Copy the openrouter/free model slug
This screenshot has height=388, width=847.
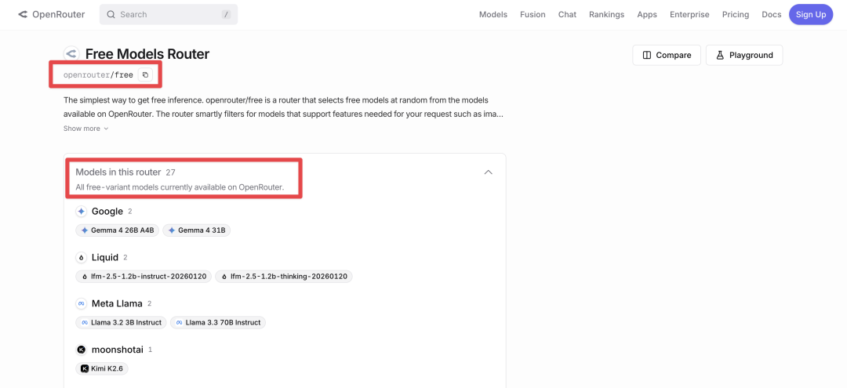click(145, 75)
